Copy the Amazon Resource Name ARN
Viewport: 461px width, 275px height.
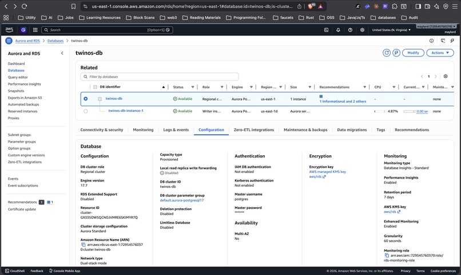(x=83, y=245)
